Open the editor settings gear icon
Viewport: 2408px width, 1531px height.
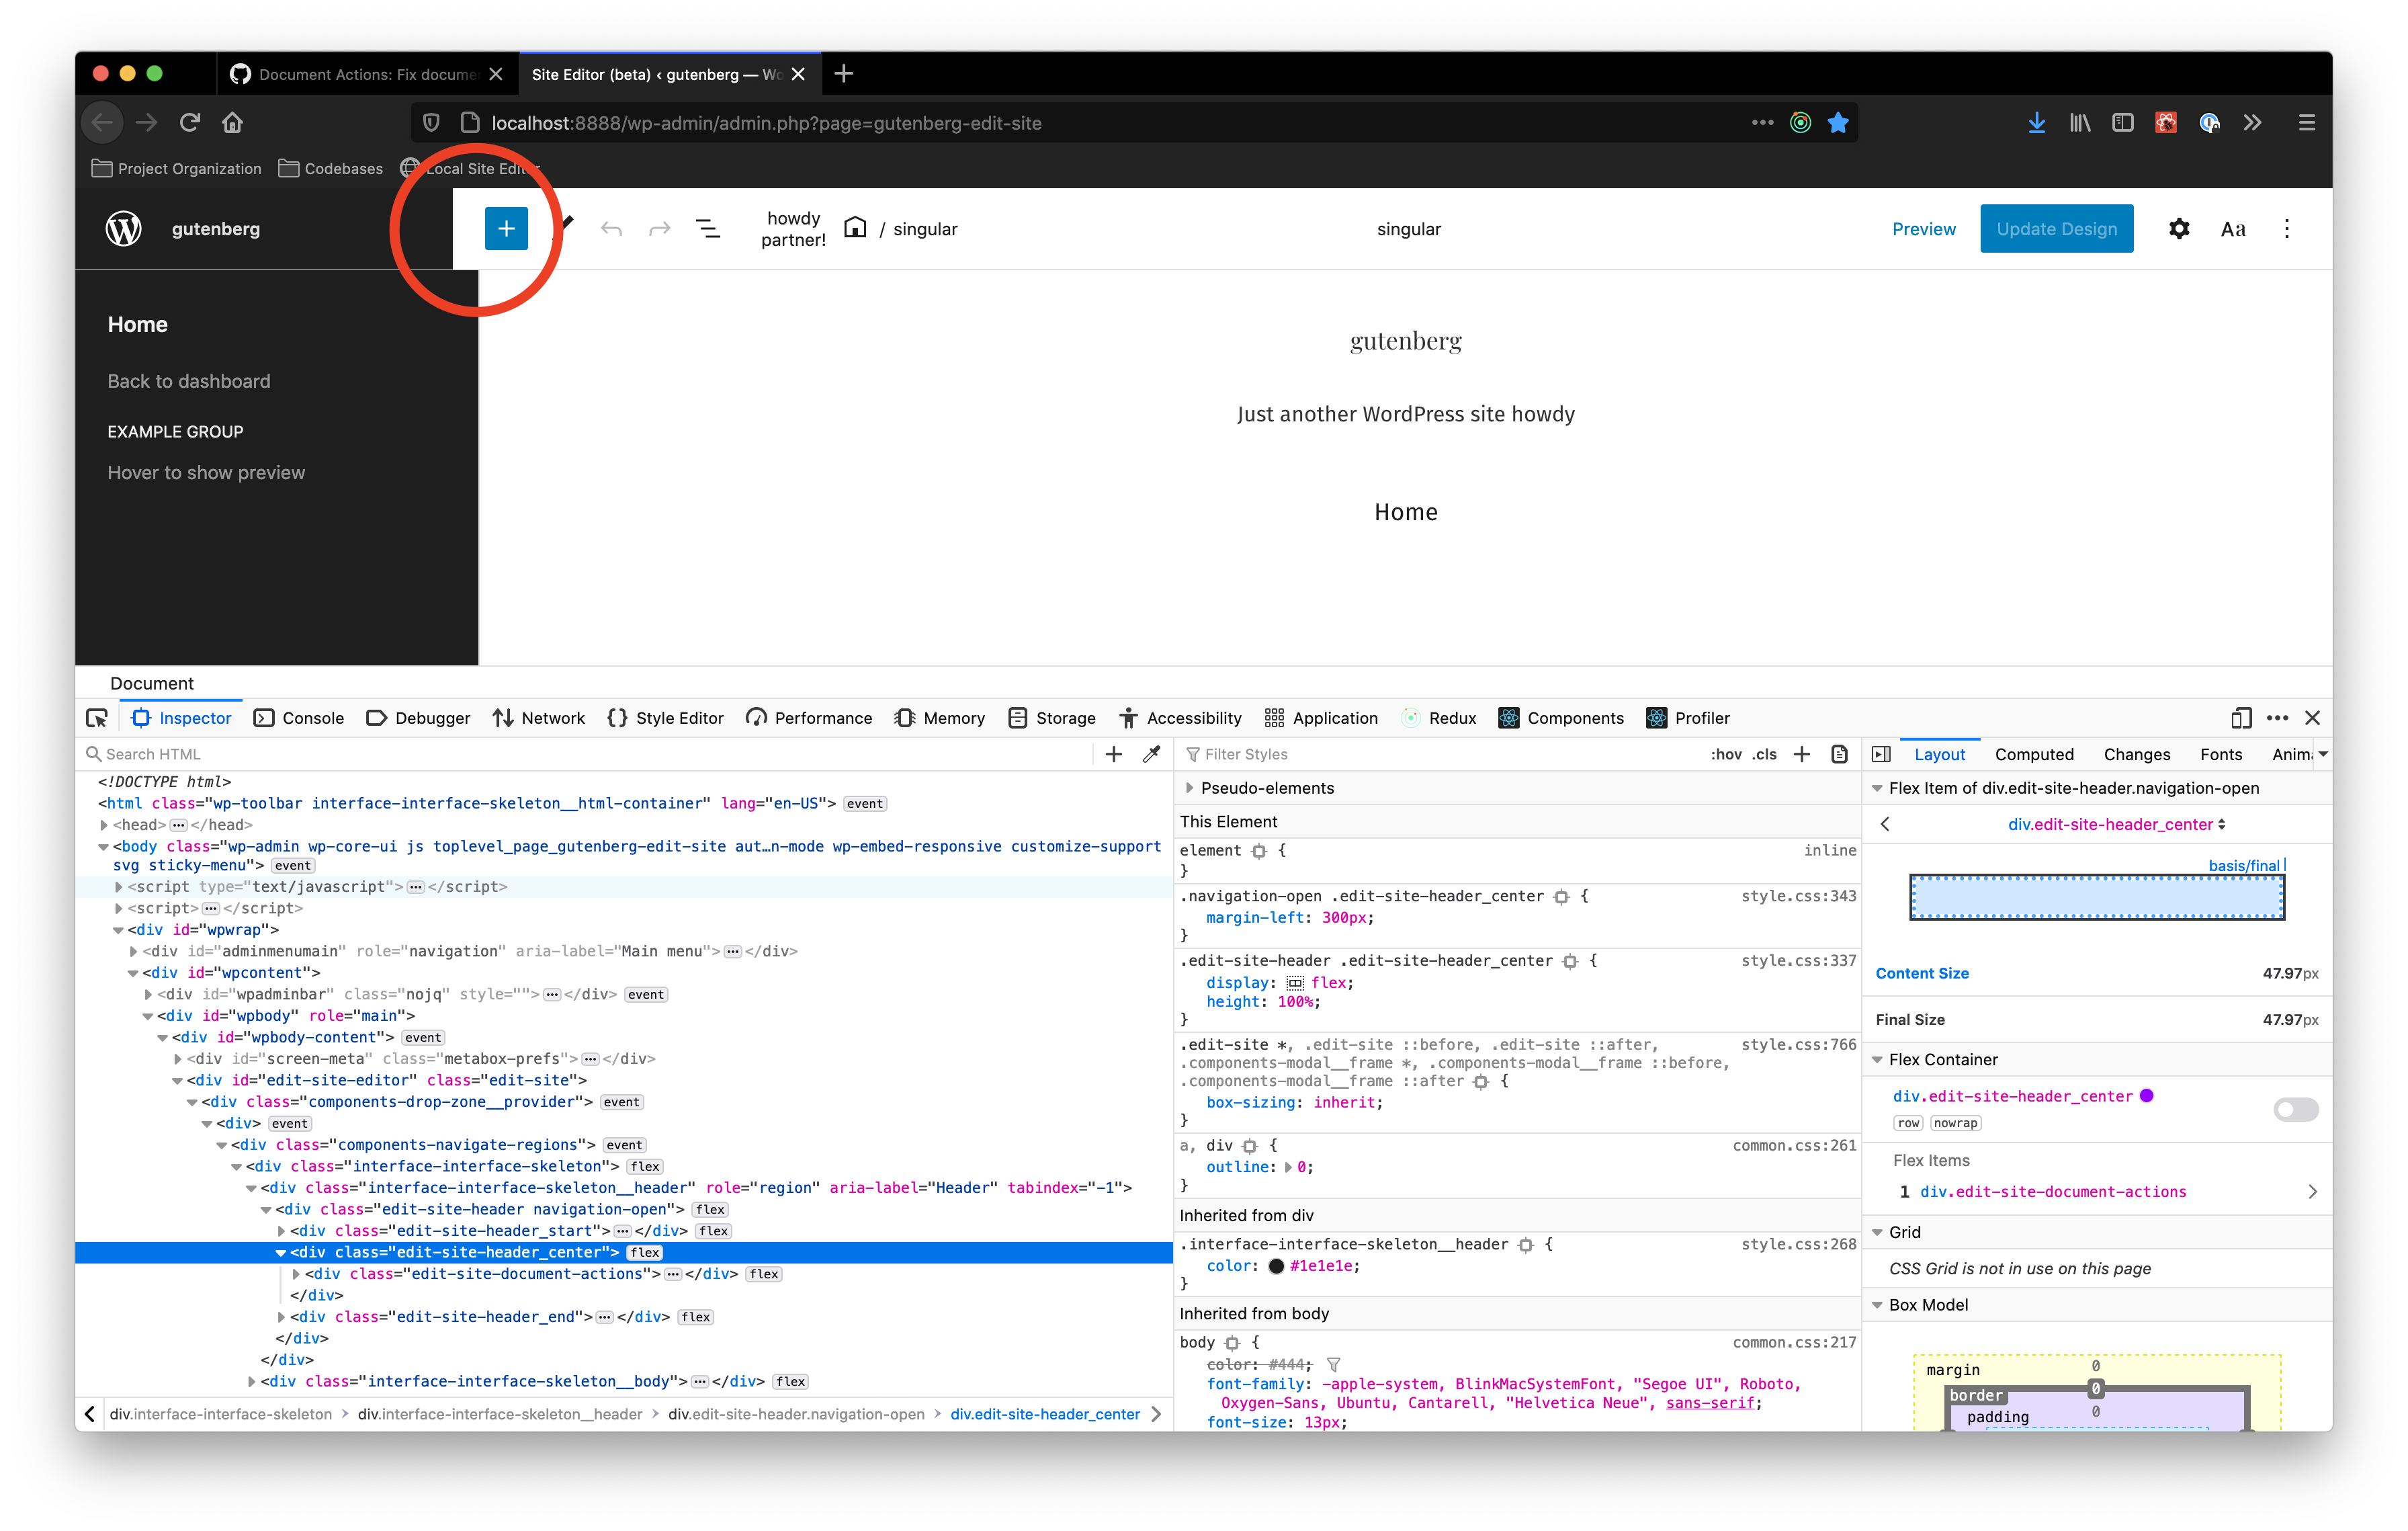tap(2178, 229)
